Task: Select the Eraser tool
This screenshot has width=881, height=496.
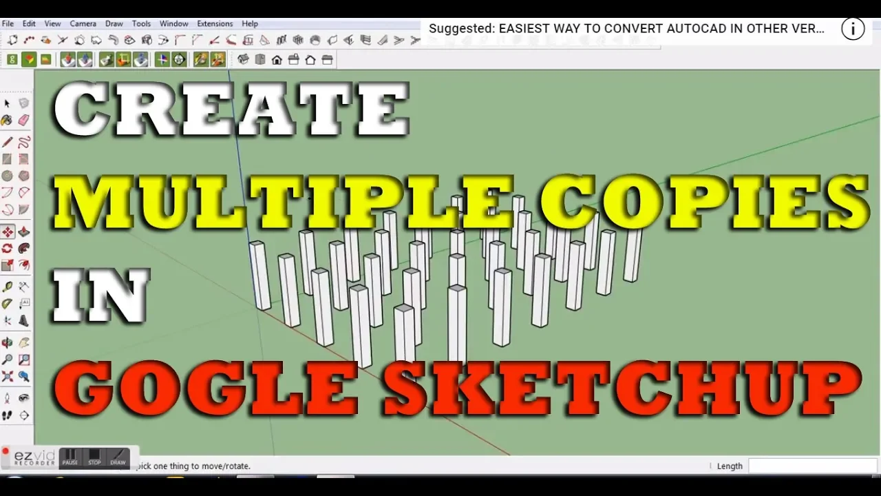Action: click(x=24, y=121)
